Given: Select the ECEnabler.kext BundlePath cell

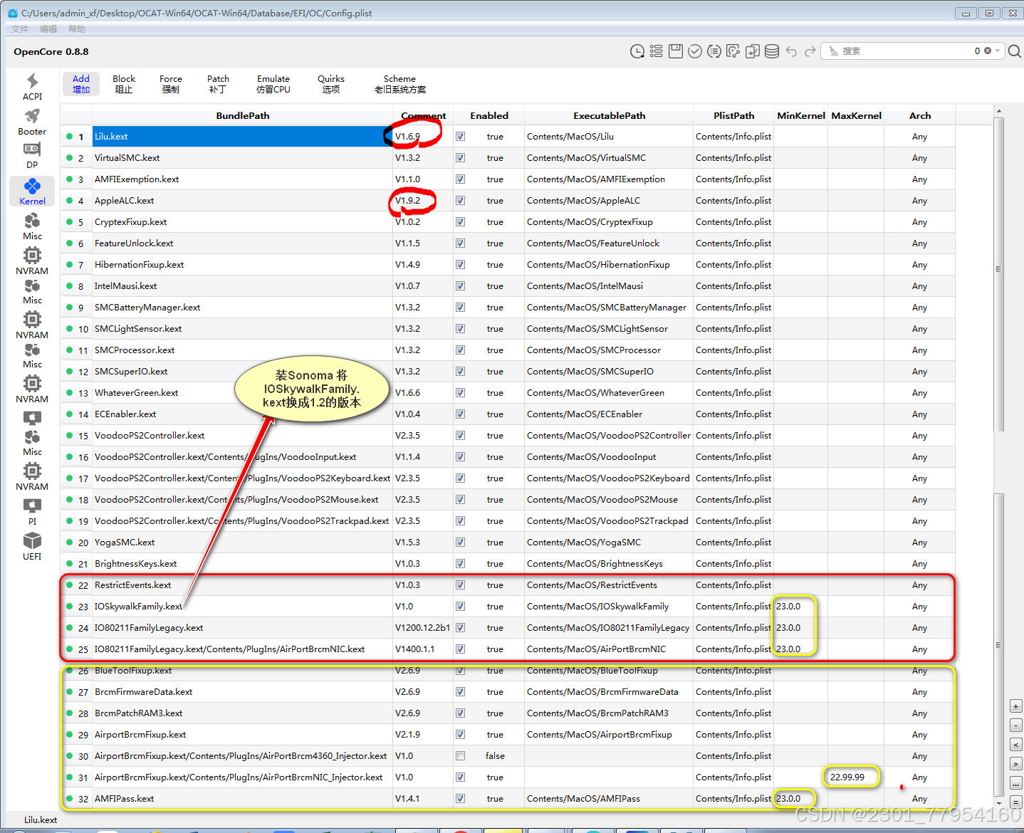Looking at the screenshot, I should 242,414.
